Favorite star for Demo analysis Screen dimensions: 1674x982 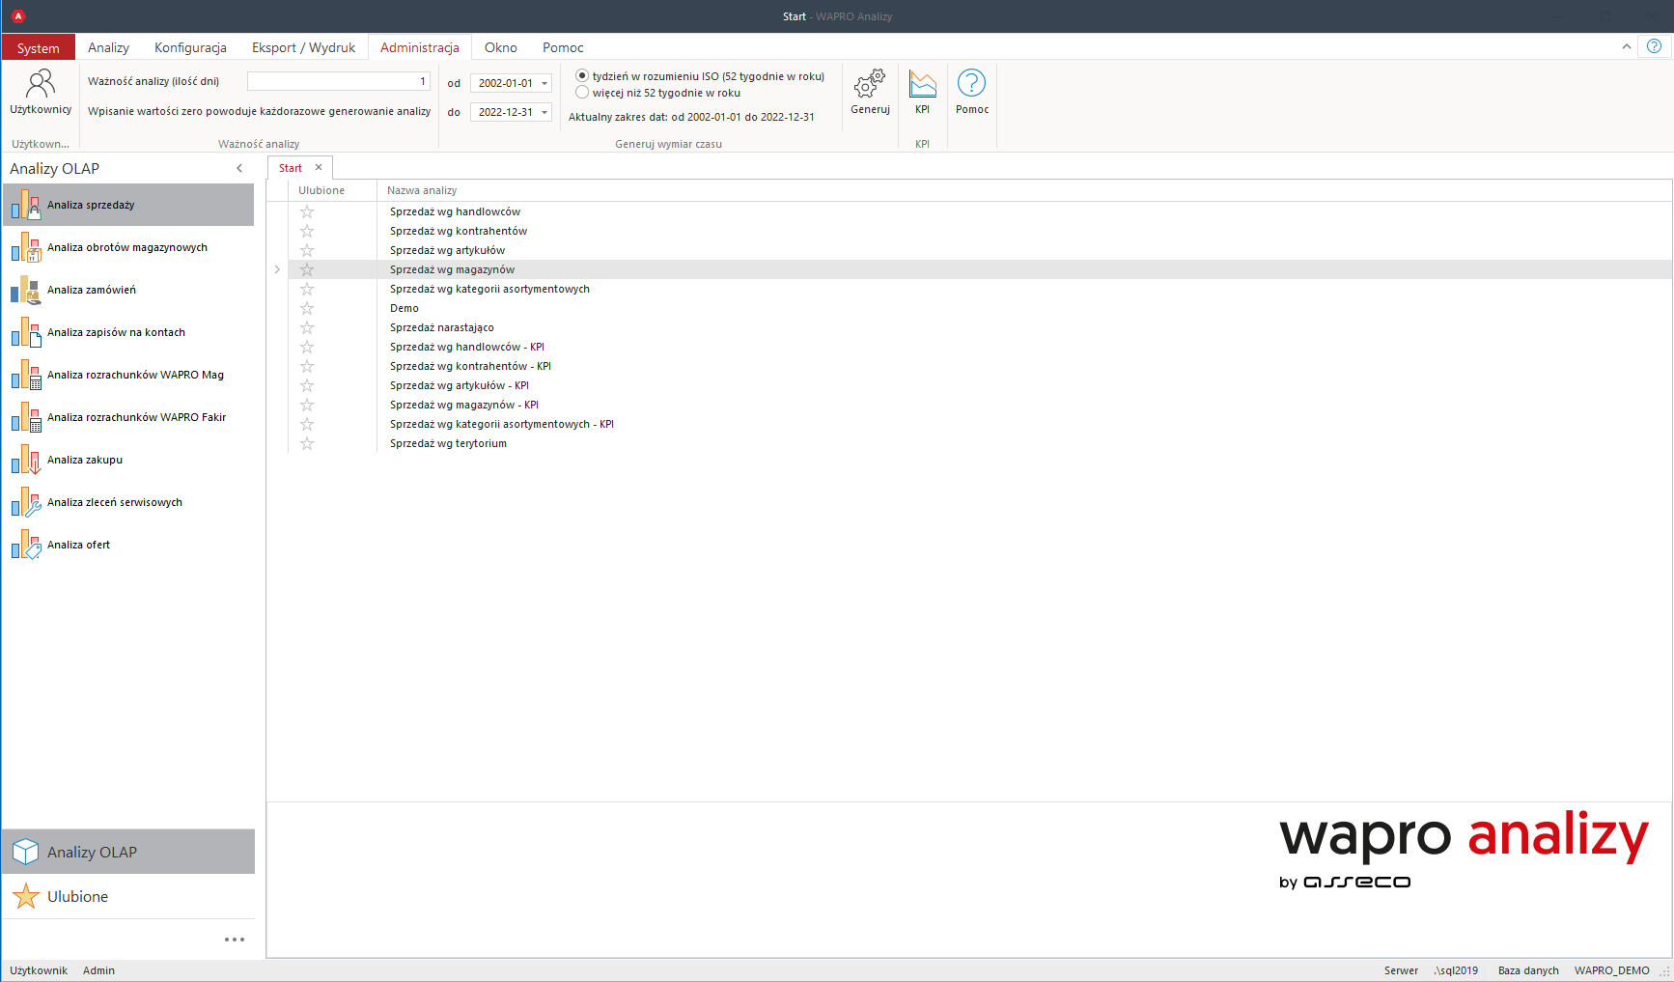point(307,308)
